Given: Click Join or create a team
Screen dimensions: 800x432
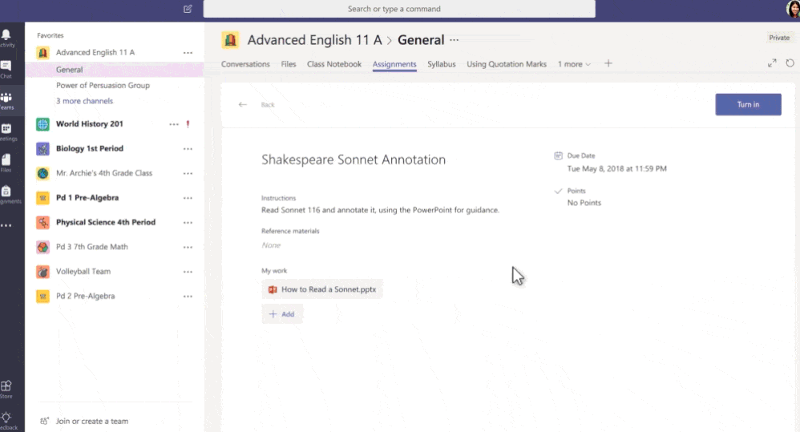Looking at the screenshot, I should point(92,422).
